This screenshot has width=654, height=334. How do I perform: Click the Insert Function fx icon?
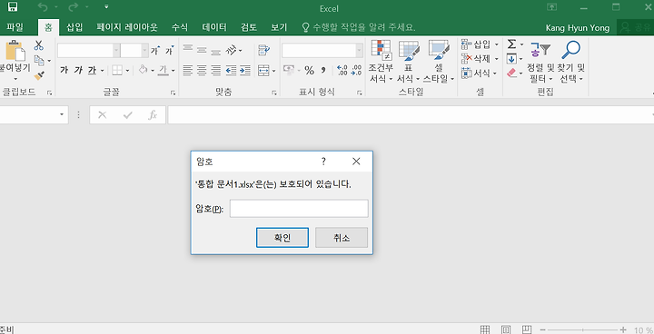pos(153,115)
